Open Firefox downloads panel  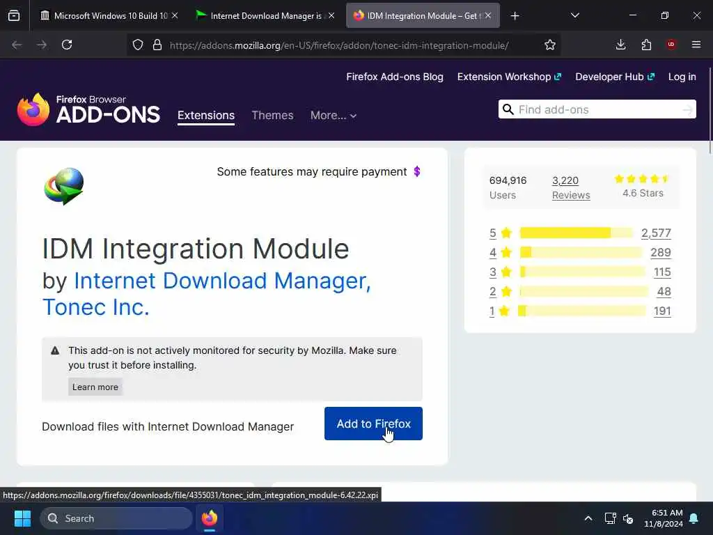pyautogui.click(x=620, y=45)
